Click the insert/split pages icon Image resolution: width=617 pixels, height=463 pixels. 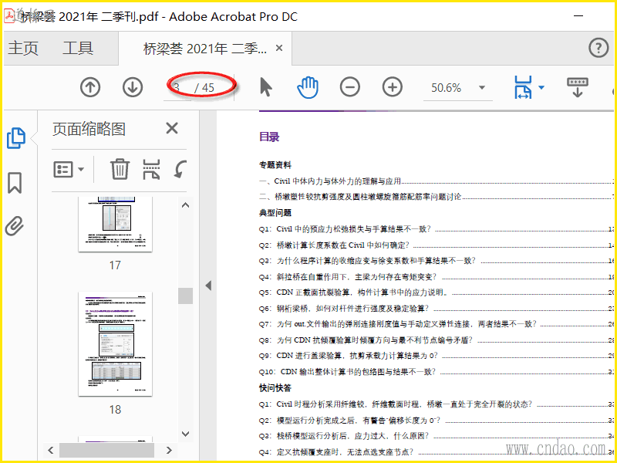pos(151,169)
